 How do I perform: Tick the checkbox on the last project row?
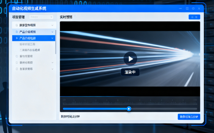point(17,69)
